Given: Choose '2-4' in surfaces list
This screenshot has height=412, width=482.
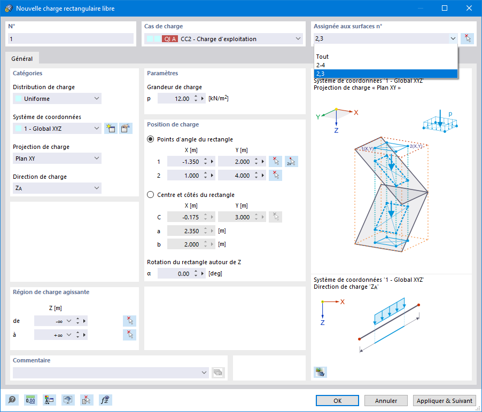Looking at the screenshot, I should click(x=386, y=65).
